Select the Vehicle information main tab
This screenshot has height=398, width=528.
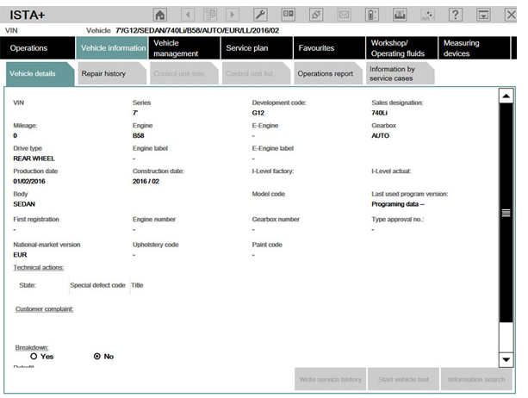coord(112,48)
